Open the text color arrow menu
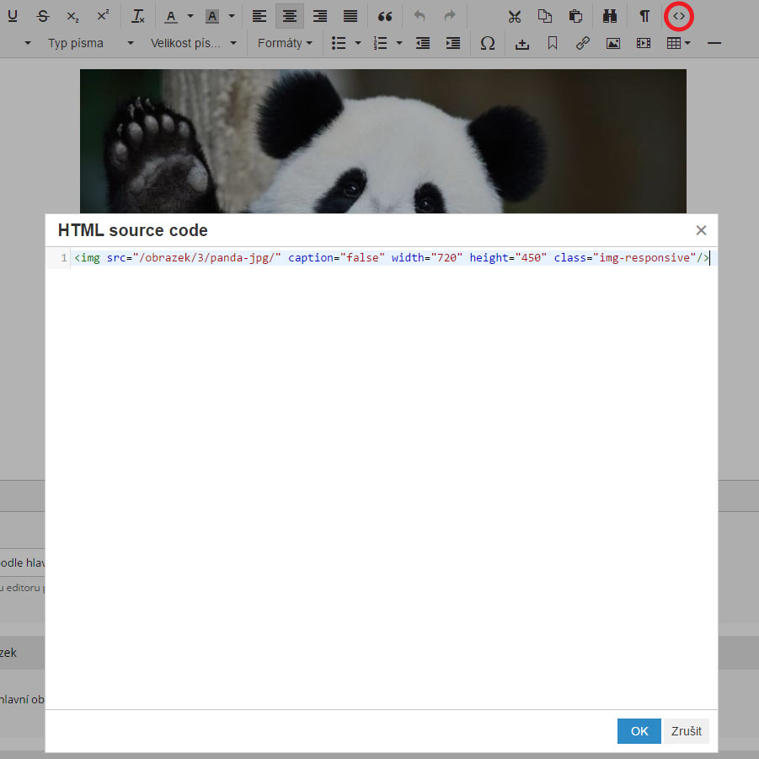Viewport: 759px width, 759px height. 190,16
